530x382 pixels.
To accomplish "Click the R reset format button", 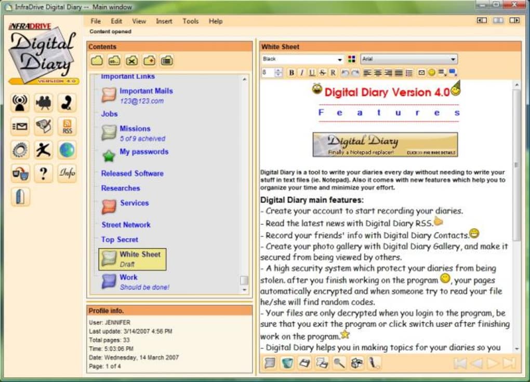I will [x=333, y=73].
